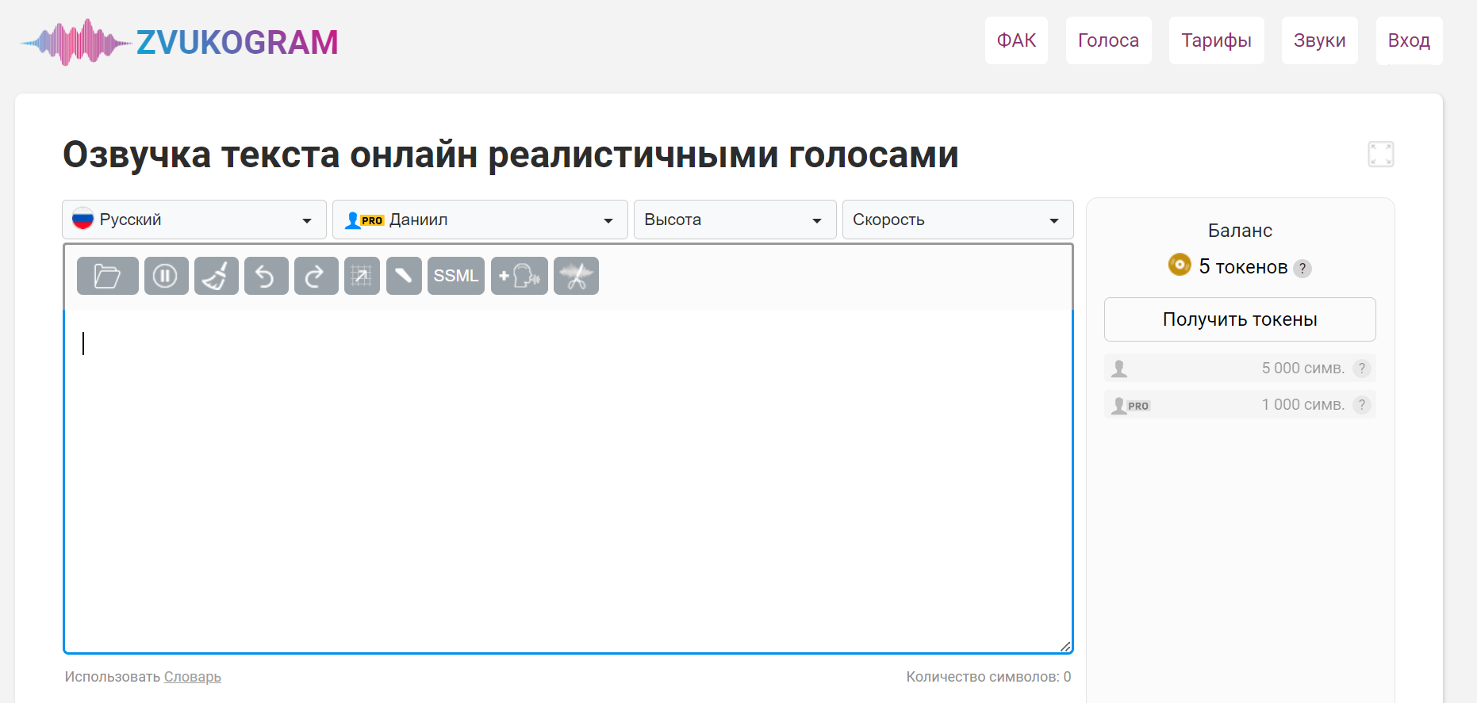This screenshot has height=703, width=1477.
Task: Go to the Голоса page
Action: [x=1108, y=40]
